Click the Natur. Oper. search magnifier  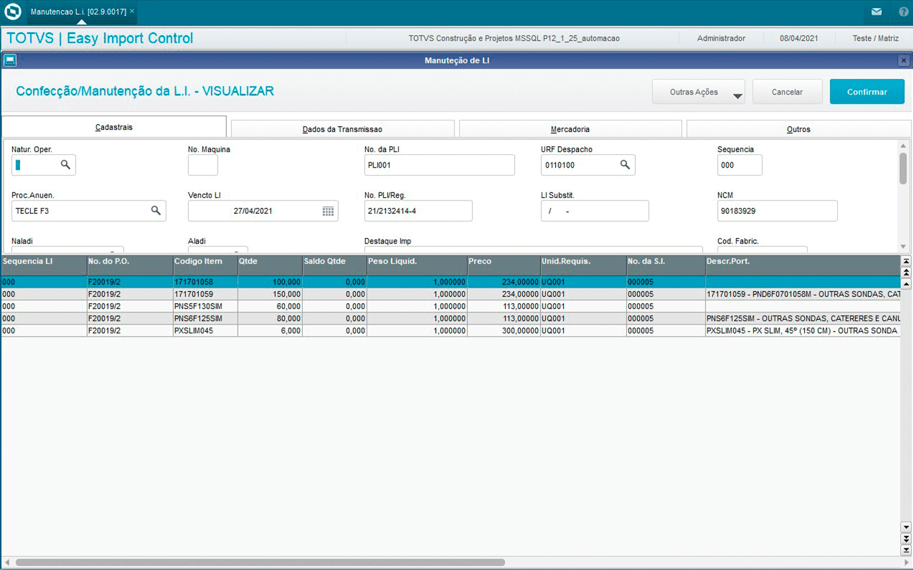coord(66,164)
